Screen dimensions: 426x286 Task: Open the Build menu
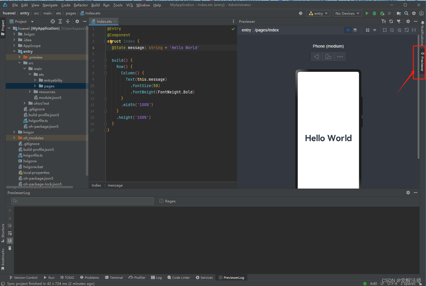coord(95,5)
